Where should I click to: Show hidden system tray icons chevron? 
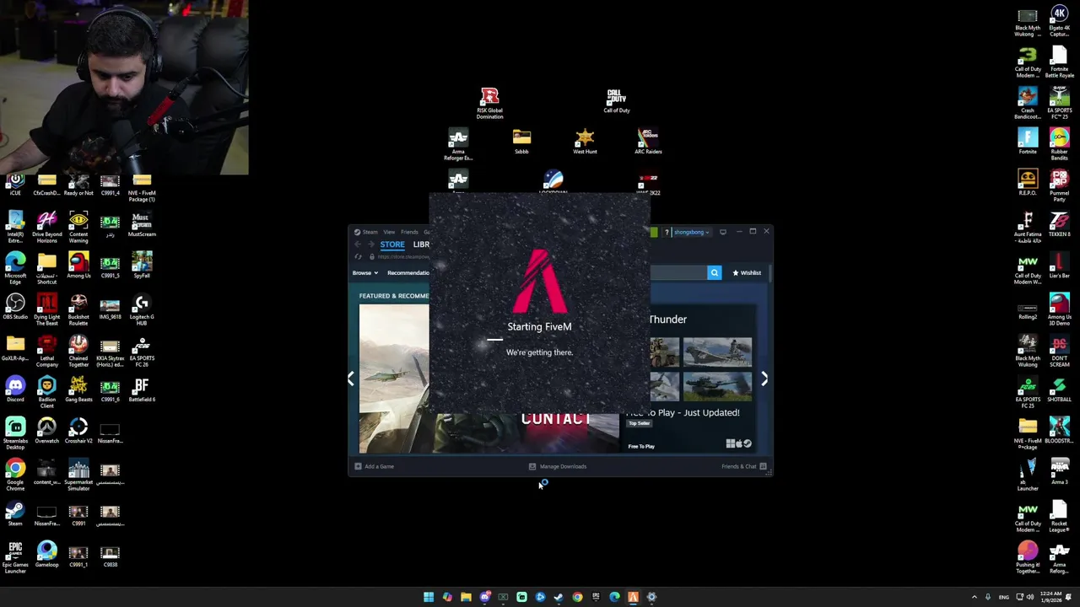tap(975, 597)
